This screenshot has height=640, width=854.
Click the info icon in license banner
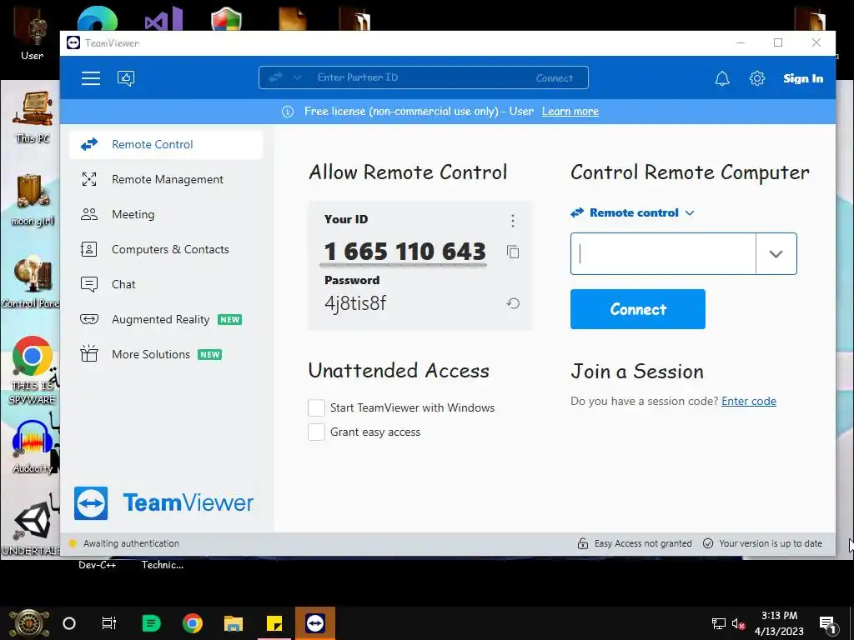(x=288, y=112)
